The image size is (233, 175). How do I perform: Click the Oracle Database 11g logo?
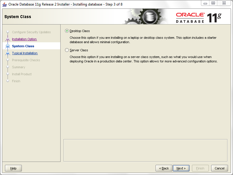pos(199,18)
